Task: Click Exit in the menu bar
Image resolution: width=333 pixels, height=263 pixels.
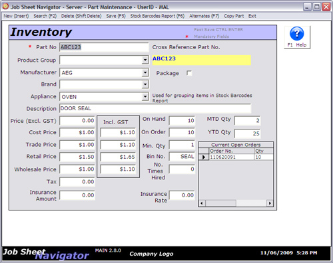Action: (252, 16)
